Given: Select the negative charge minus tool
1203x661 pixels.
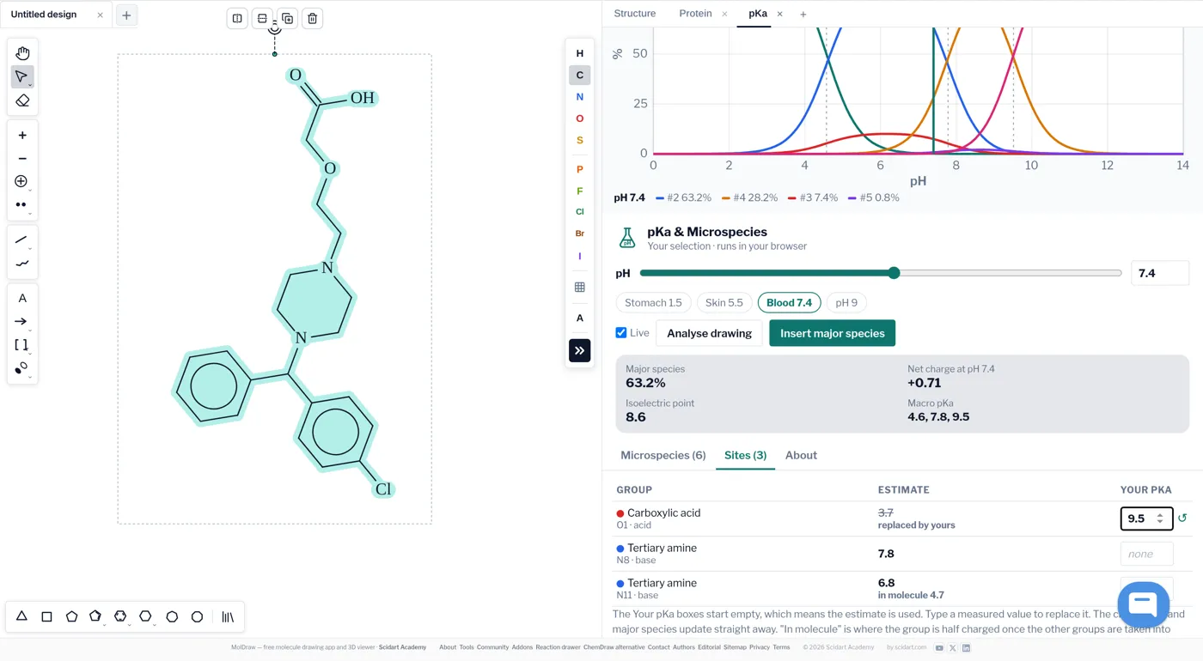Looking at the screenshot, I should tap(22, 159).
